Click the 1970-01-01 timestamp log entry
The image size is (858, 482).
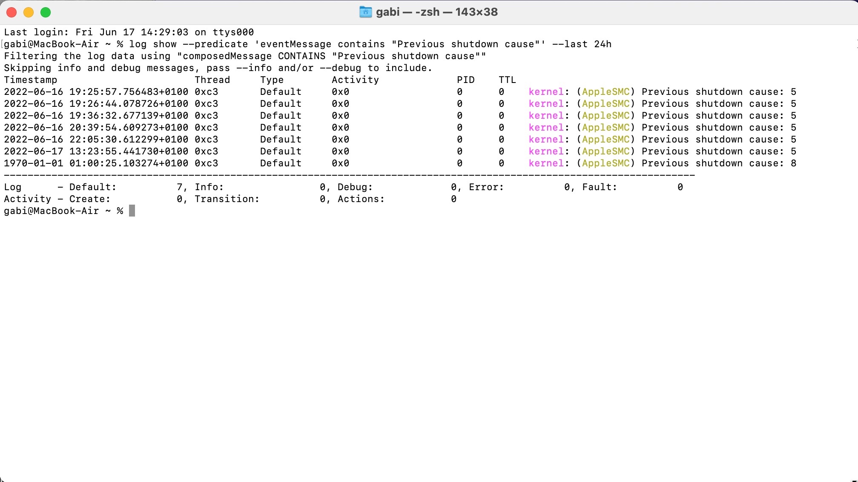(96, 163)
